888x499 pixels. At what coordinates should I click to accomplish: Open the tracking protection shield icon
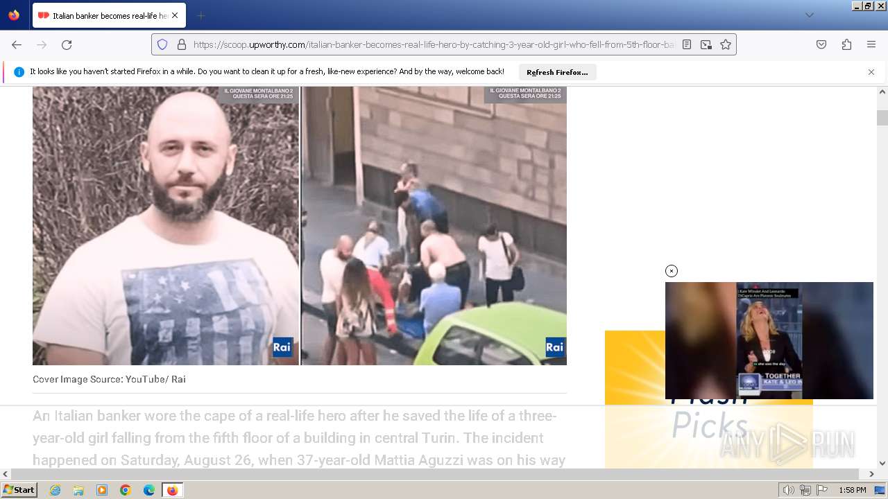pos(162,44)
